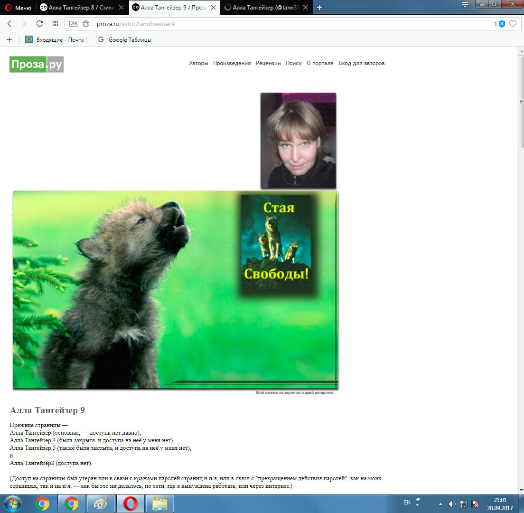Click the add bookmark plus on bookmarks bar
Image resolution: width=524 pixels, height=513 pixels.
(9, 40)
